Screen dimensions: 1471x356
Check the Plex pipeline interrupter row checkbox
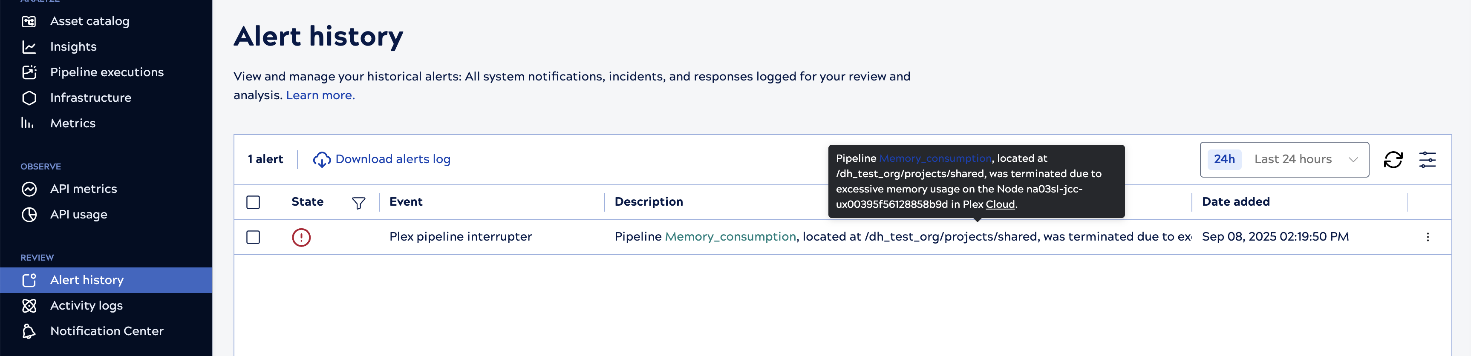coord(253,237)
